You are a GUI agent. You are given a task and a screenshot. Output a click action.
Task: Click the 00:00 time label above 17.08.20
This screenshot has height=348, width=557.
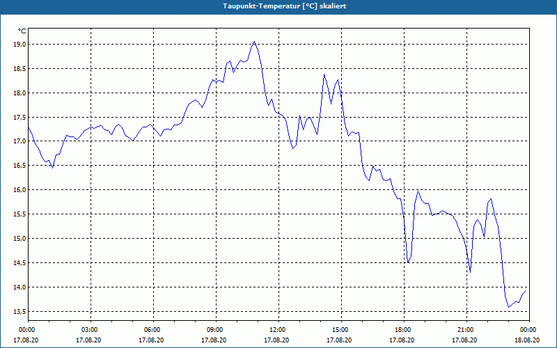26,330
